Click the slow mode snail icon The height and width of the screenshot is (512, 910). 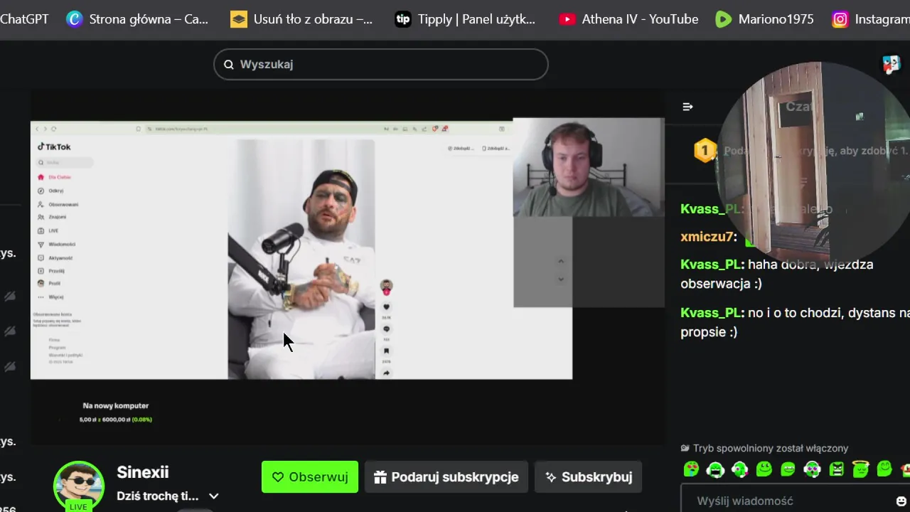[685, 448]
